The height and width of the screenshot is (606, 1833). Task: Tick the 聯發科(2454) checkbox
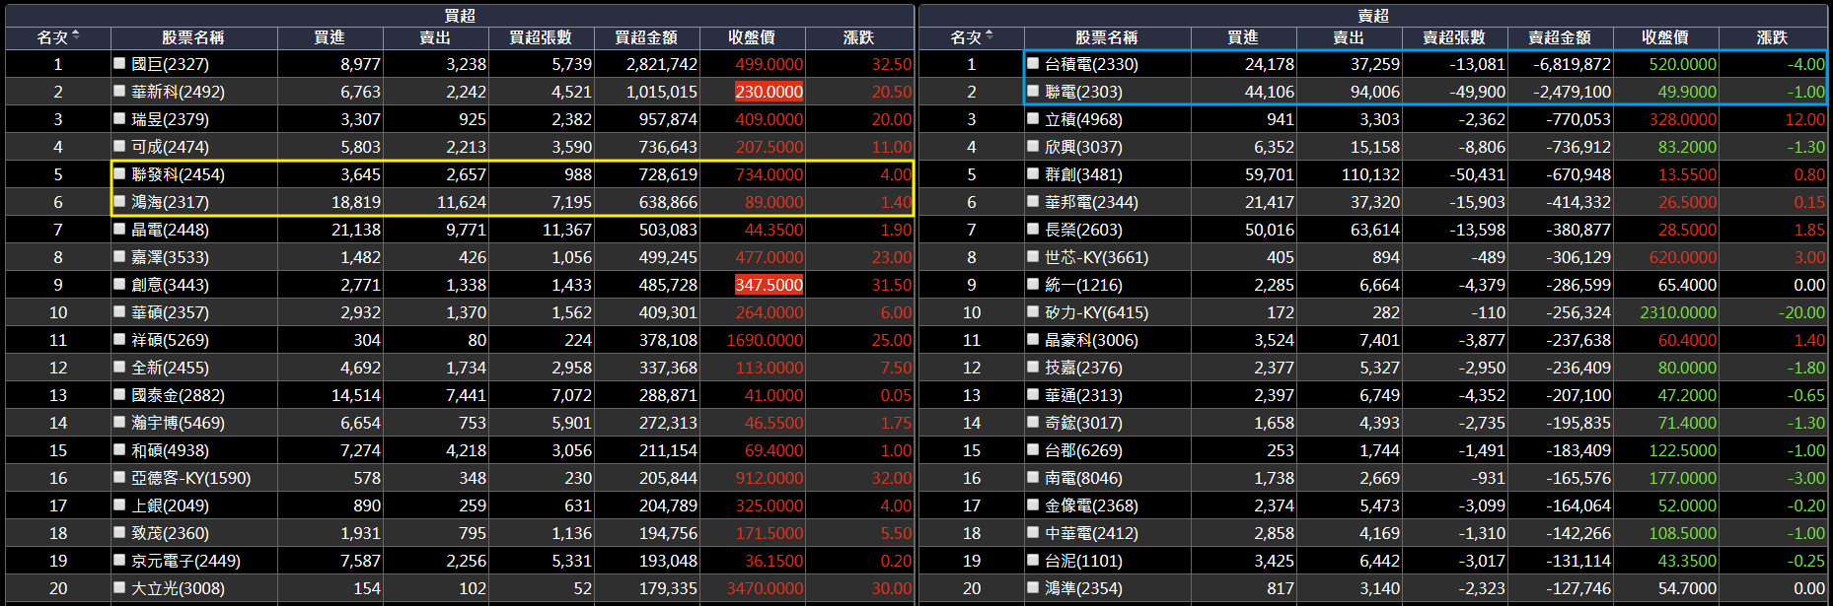click(119, 173)
